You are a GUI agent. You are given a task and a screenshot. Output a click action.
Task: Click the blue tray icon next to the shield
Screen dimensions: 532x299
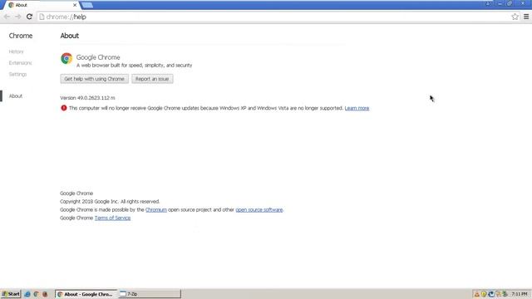[491, 294]
